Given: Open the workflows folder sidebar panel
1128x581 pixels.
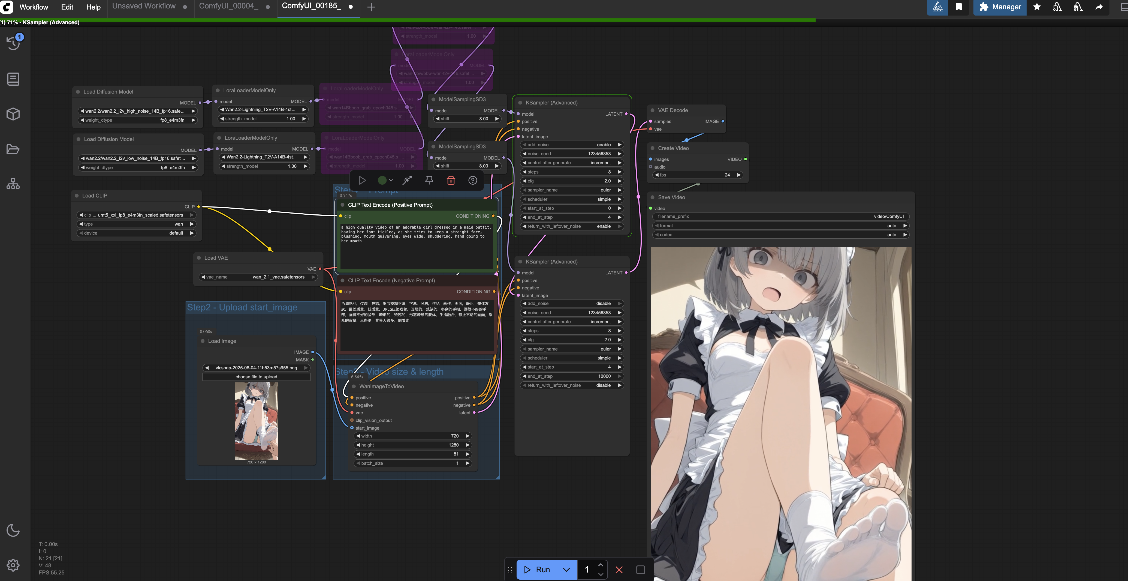Looking at the screenshot, I should click(x=13, y=149).
